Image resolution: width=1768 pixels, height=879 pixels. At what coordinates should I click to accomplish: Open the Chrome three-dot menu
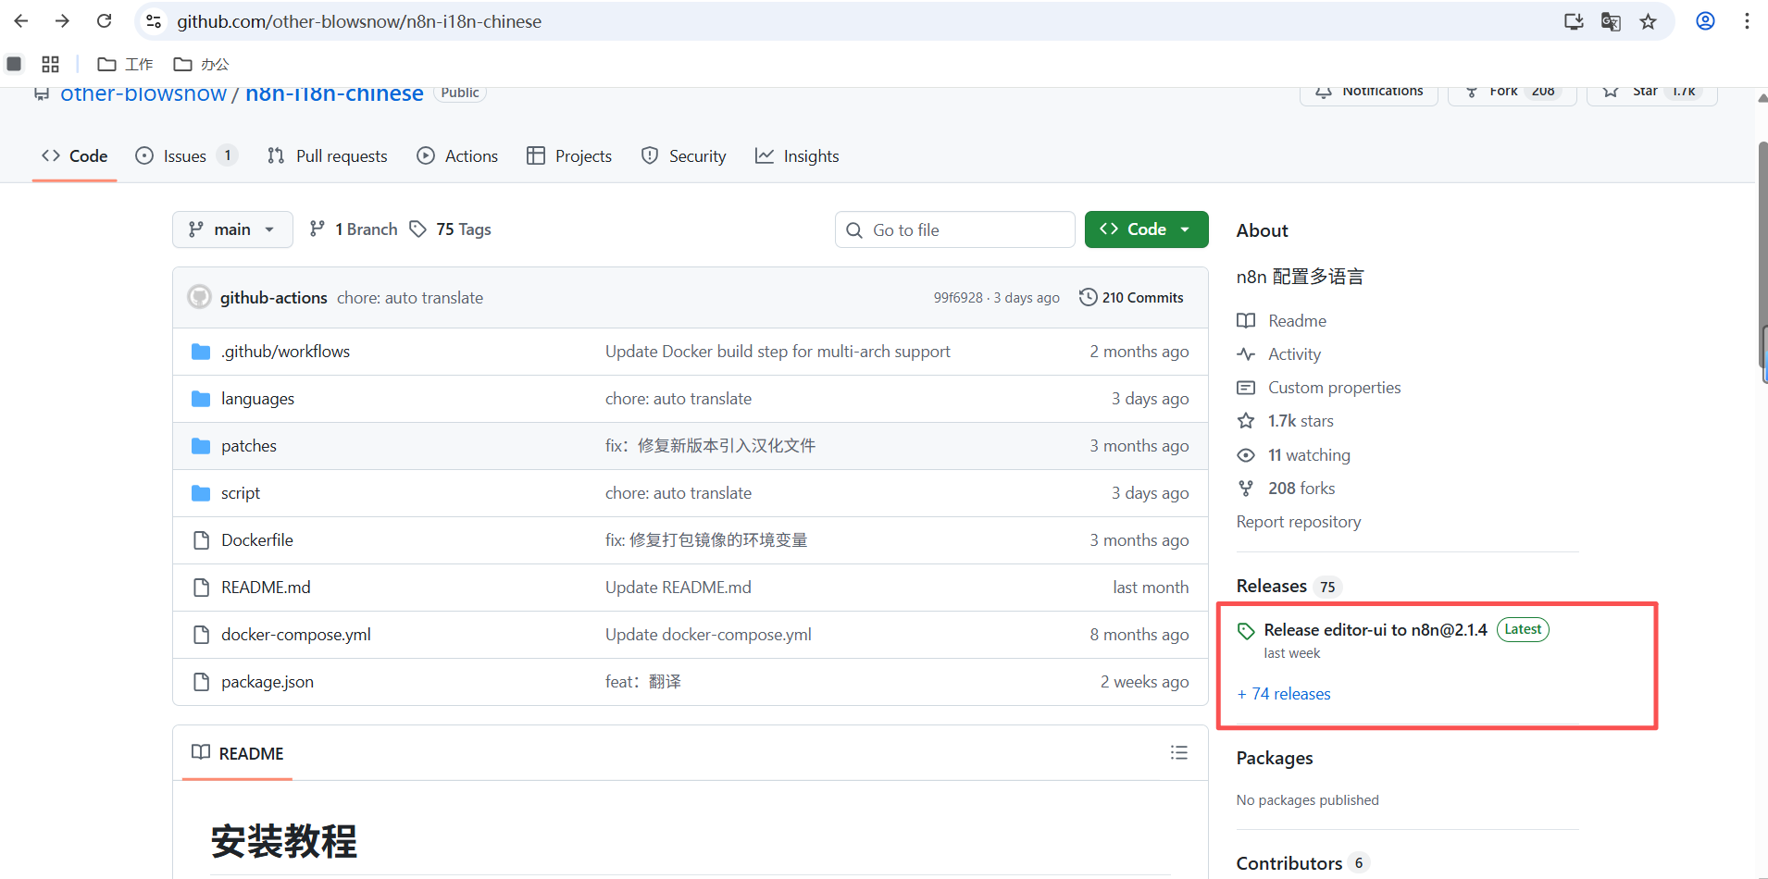1747,21
